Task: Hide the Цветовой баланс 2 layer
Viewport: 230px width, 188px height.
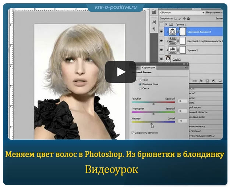Action: (x=162, y=31)
